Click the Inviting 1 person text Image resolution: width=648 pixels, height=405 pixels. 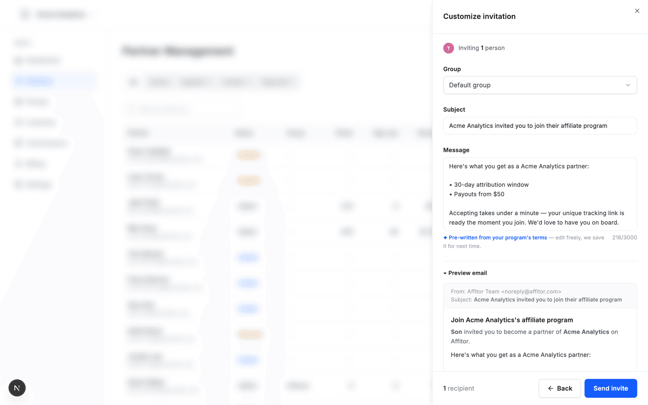482,48
